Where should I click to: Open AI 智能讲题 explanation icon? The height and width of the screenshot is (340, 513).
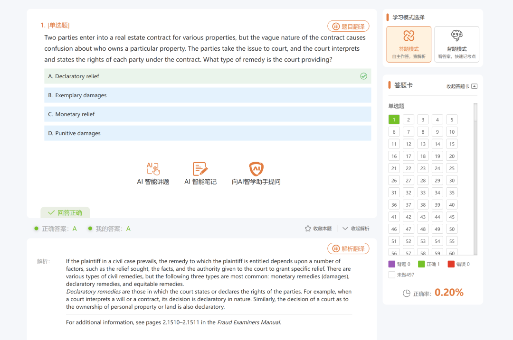pos(153,168)
